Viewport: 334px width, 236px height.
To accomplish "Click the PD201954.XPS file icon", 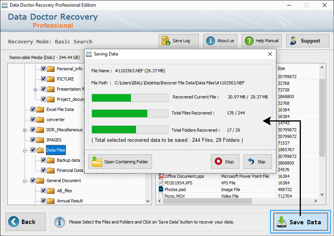I will pos(161,182).
